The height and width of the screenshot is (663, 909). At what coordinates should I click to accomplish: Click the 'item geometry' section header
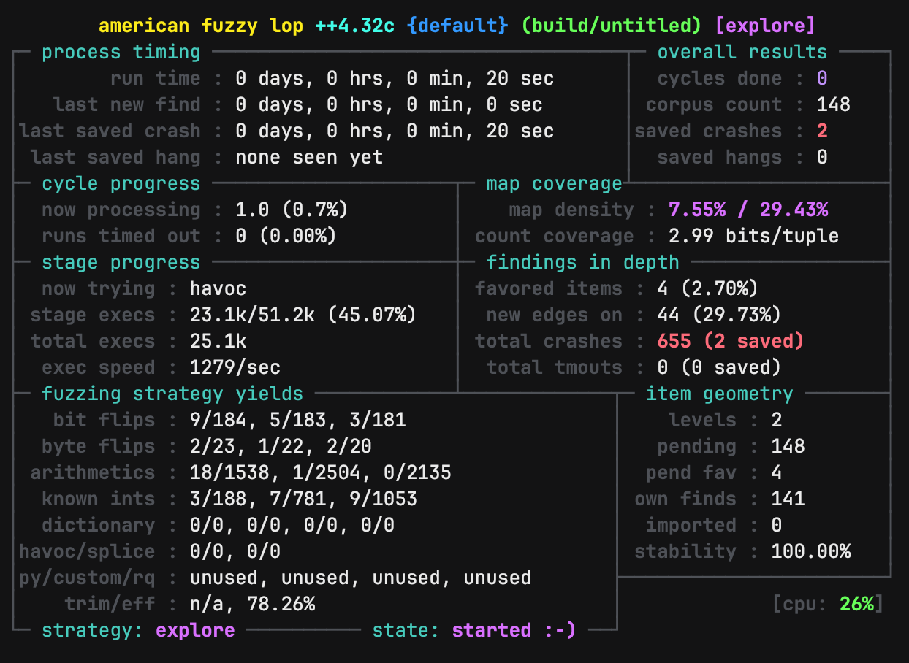720,394
